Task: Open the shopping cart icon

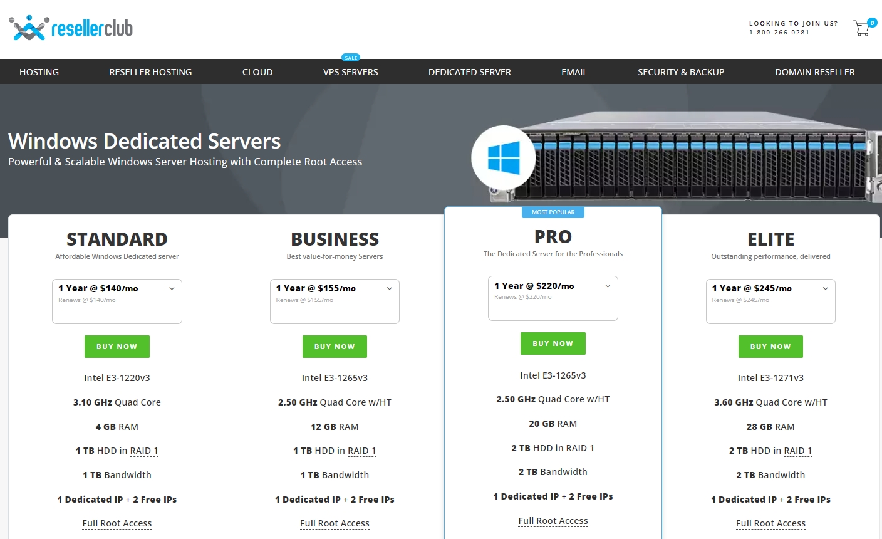Action: tap(862, 28)
